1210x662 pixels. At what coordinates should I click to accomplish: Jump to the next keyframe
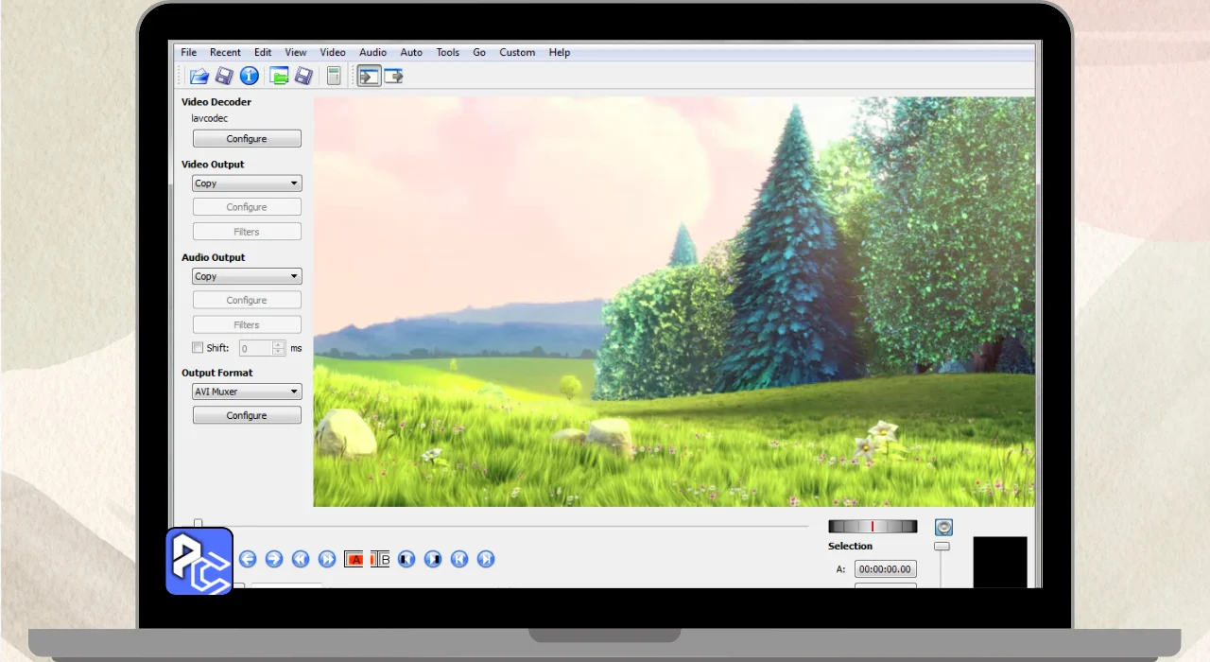click(x=327, y=559)
